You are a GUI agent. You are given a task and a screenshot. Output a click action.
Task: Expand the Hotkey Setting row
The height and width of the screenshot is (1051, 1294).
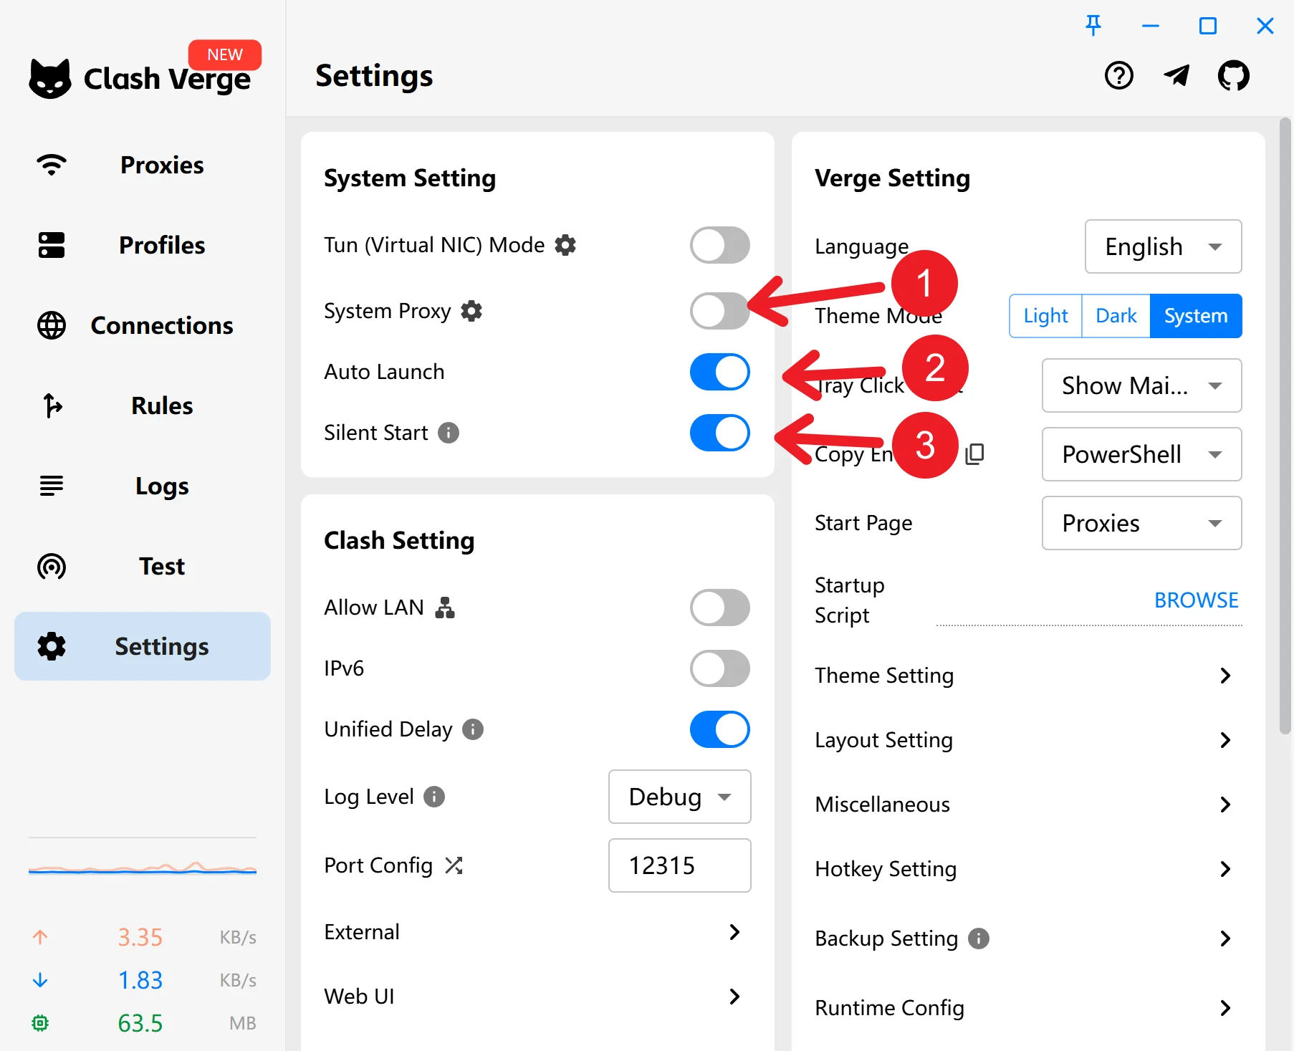coord(1028,869)
